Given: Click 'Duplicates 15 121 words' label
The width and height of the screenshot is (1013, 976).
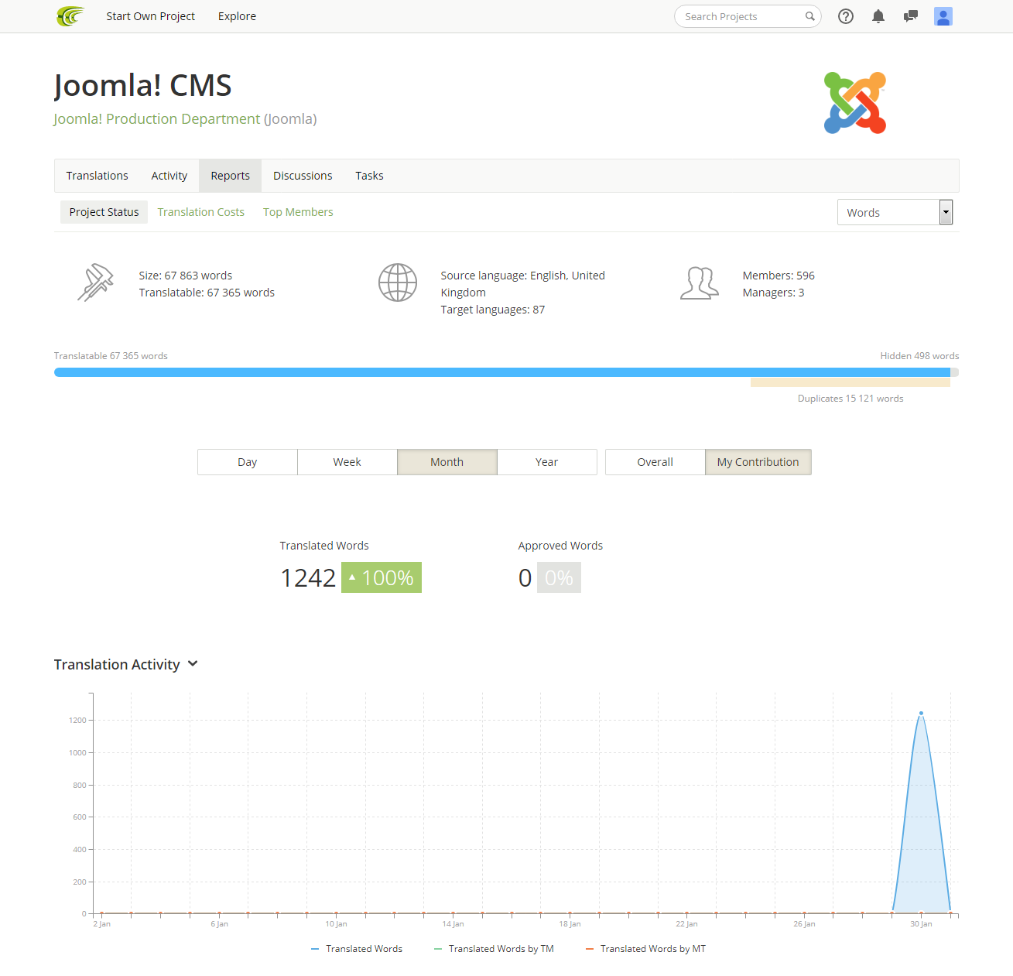Looking at the screenshot, I should tap(850, 399).
